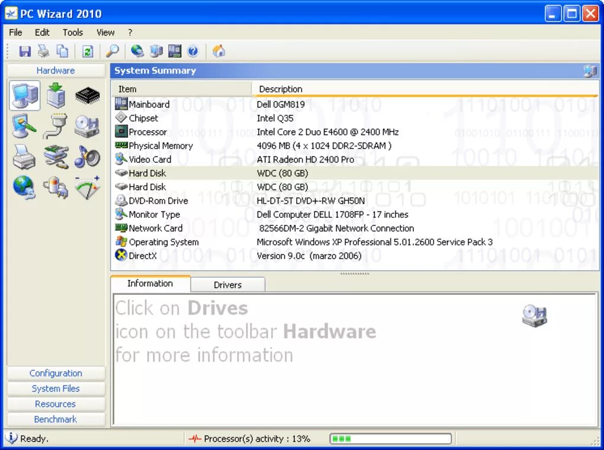Select the Network Card row
Image resolution: width=604 pixels, height=450 pixels.
coord(355,228)
